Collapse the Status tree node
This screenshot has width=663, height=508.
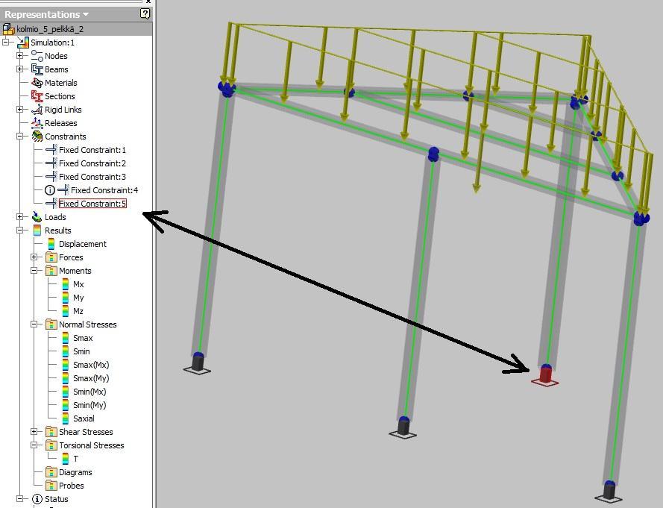click(20, 499)
